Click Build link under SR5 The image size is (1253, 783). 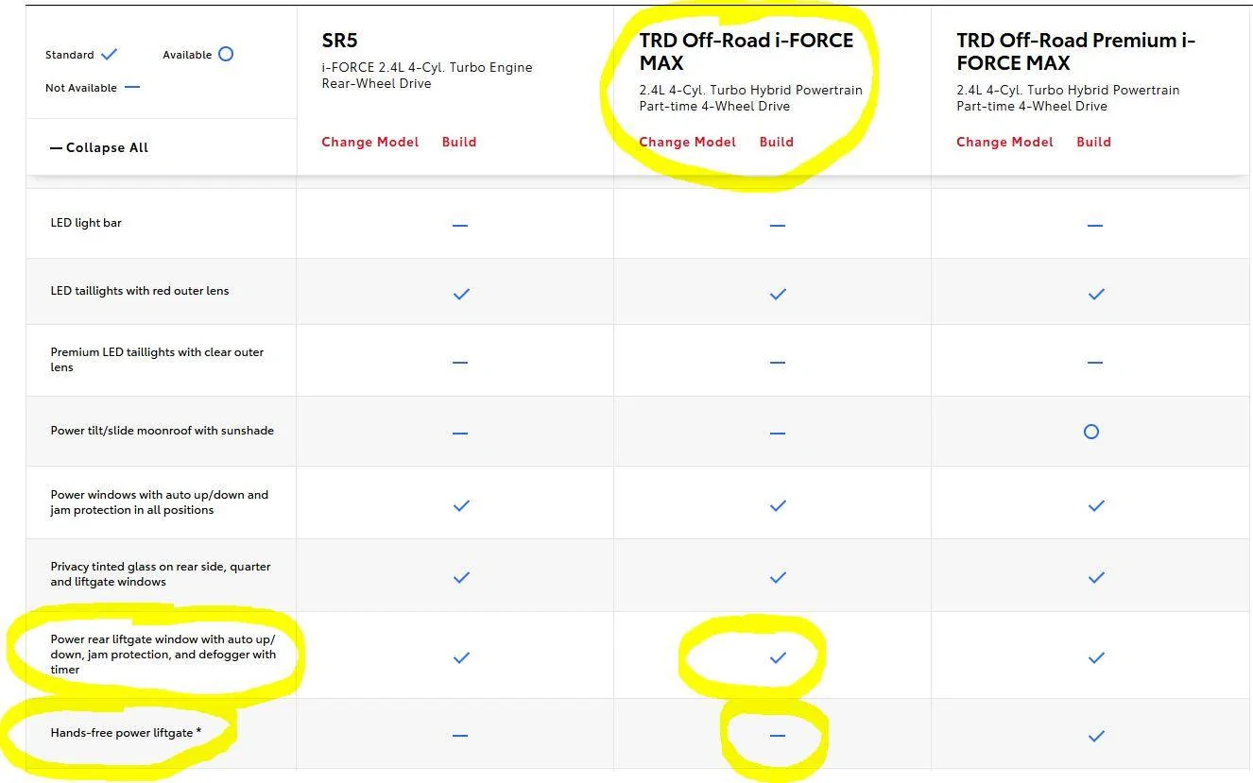point(459,142)
